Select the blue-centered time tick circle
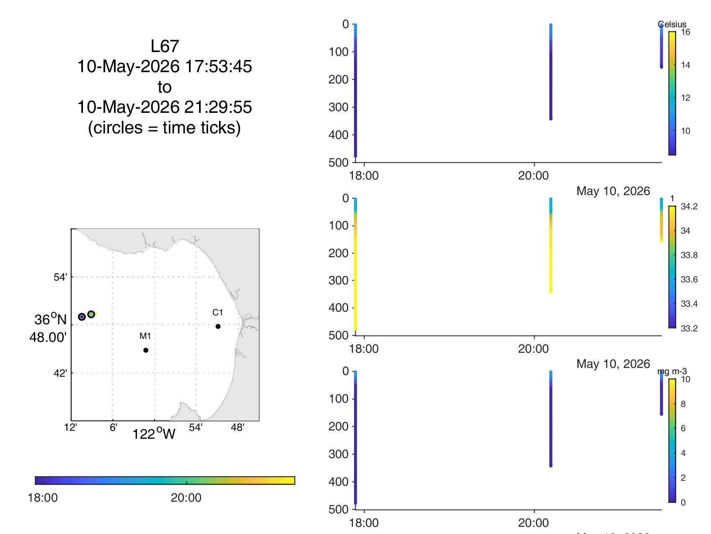This screenshot has width=711, height=534. [82, 317]
